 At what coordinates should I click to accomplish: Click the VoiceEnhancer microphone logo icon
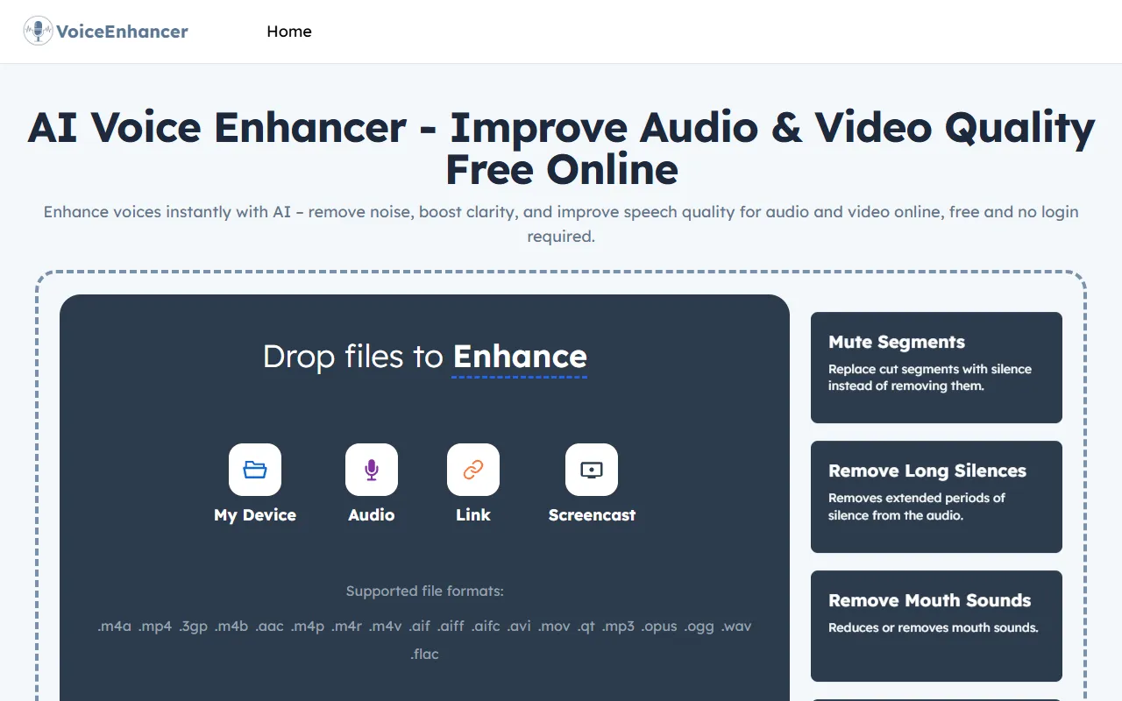point(38,32)
